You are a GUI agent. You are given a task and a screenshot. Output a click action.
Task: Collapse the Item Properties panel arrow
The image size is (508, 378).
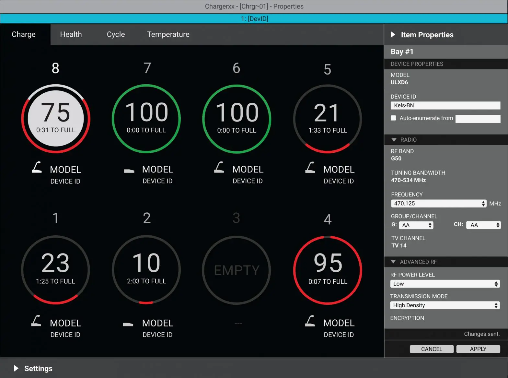click(393, 34)
